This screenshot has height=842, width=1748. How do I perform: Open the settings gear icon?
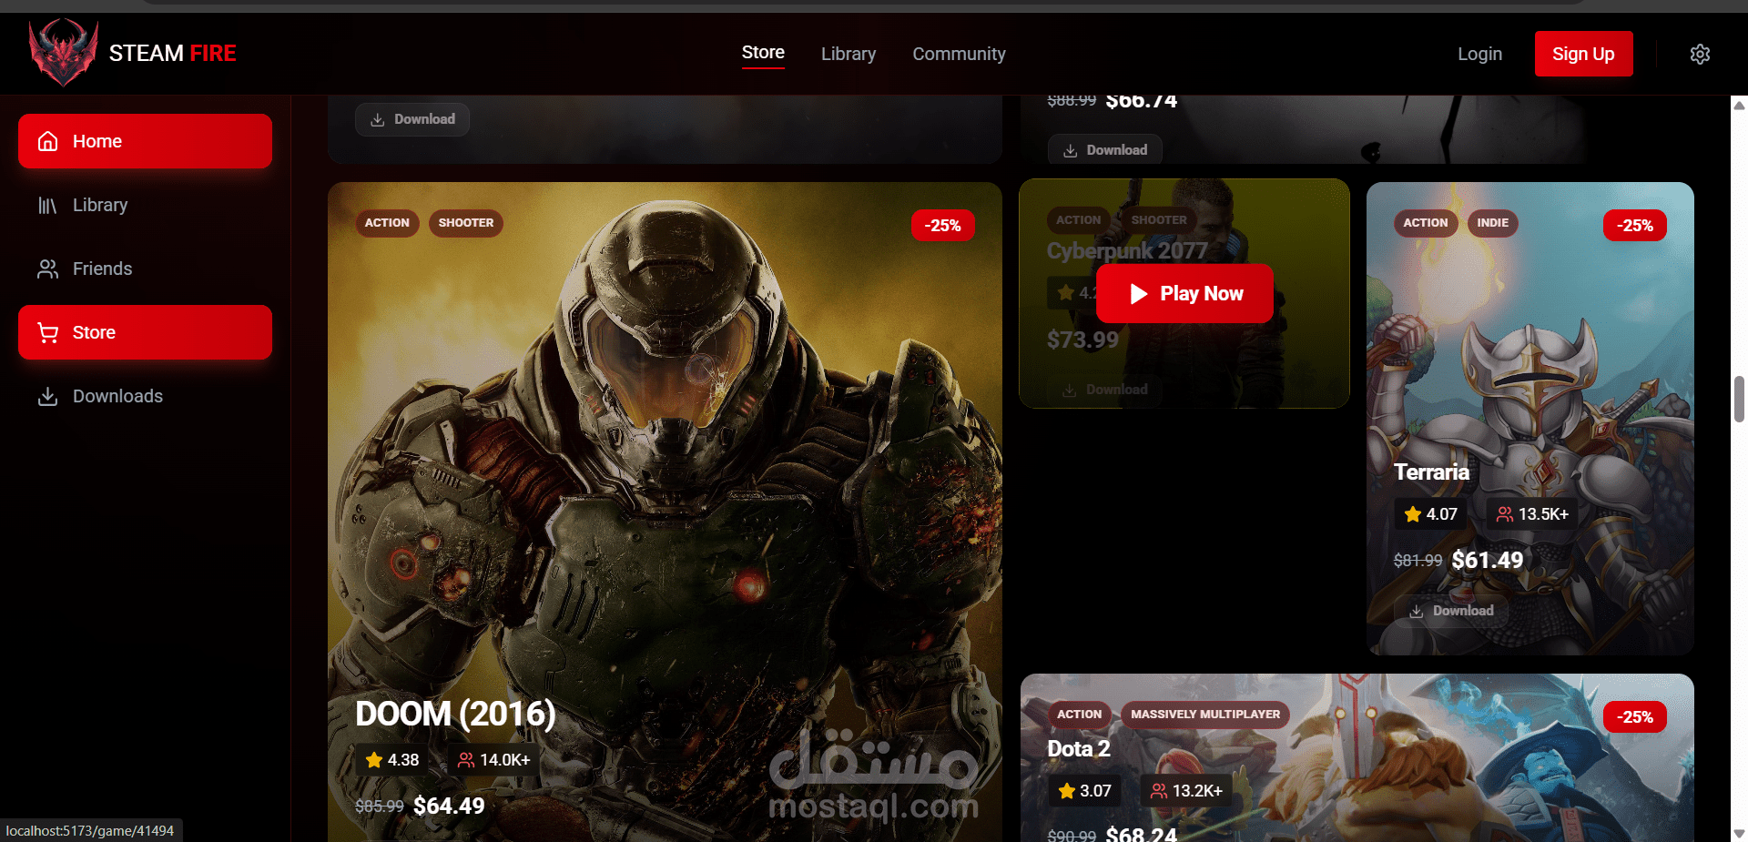pos(1700,54)
